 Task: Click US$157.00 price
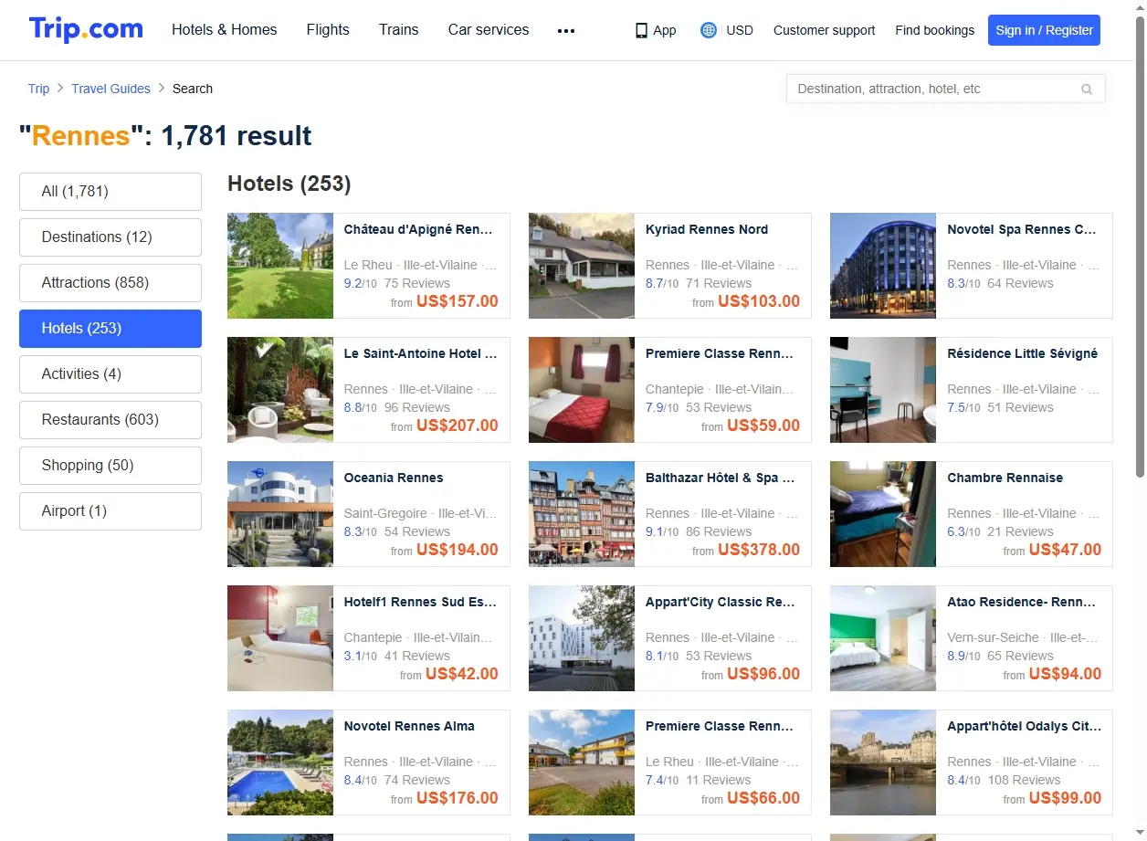[x=458, y=301]
